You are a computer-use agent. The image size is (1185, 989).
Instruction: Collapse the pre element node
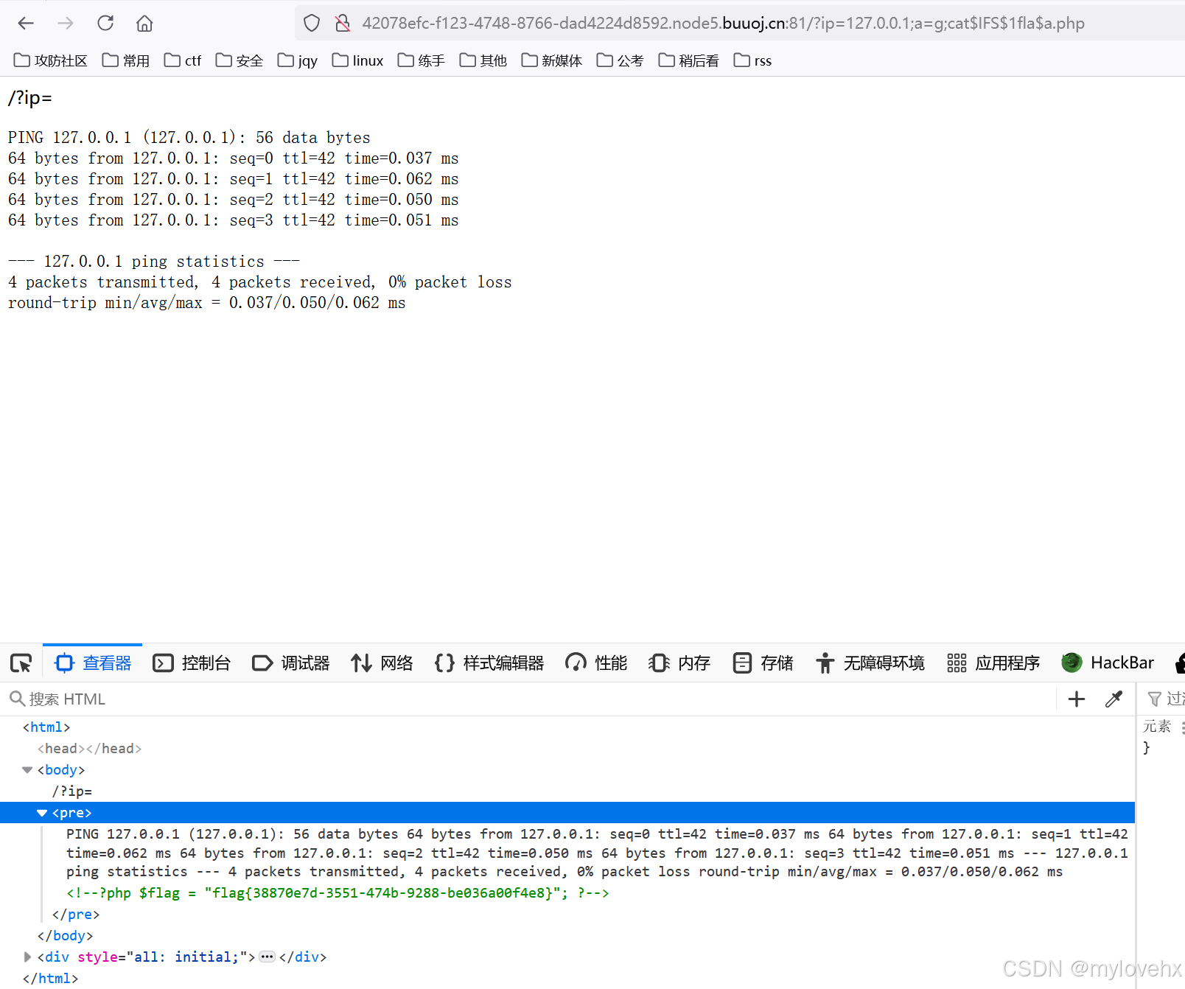pos(42,812)
